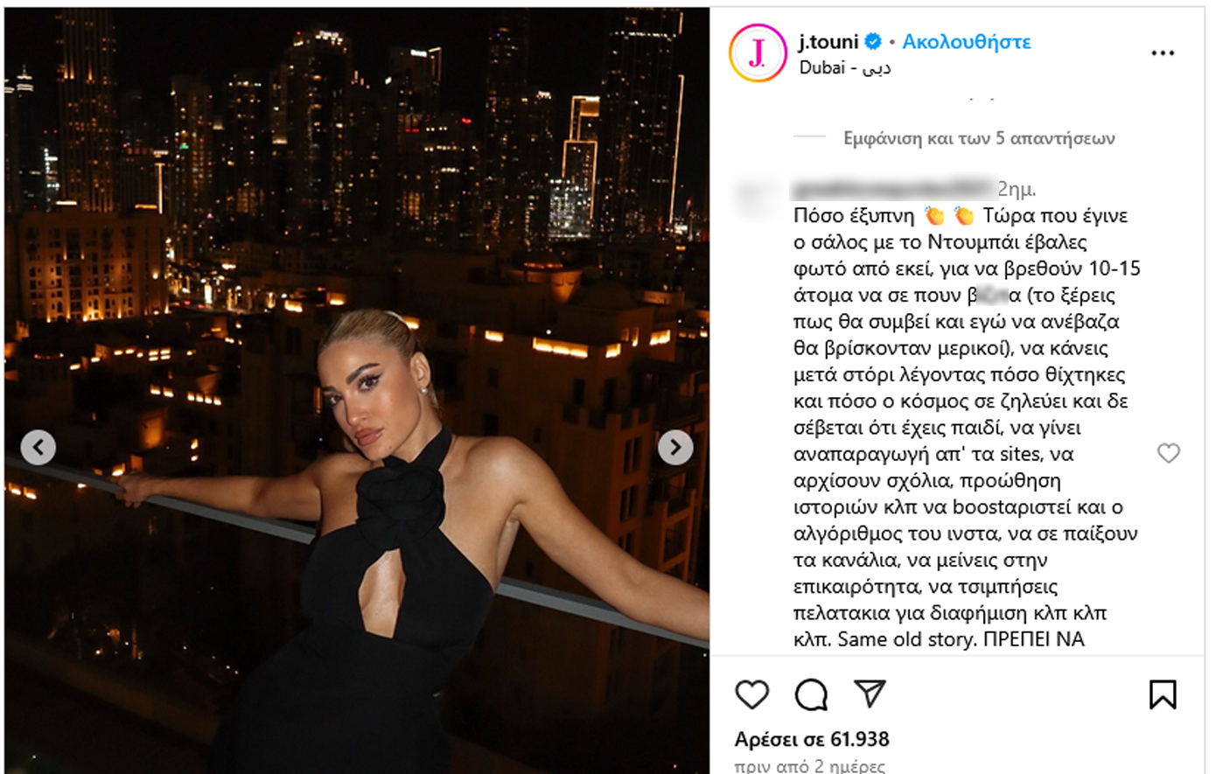Screen dimensions: 1216x774
Task: View likes list at Αρέσει σε 61.938
Action: [x=812, y=739]
